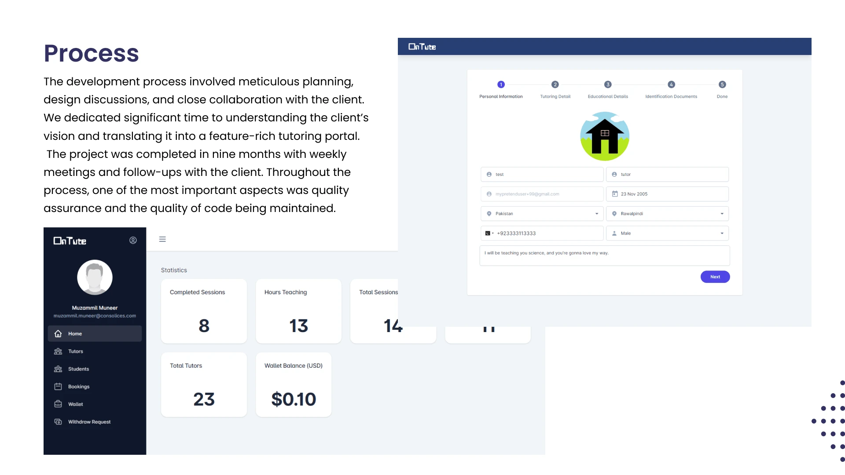The width and height of the screenshot is (845, 475).
Task: Open the Bookings calendar icon
Action: (58, 387)
